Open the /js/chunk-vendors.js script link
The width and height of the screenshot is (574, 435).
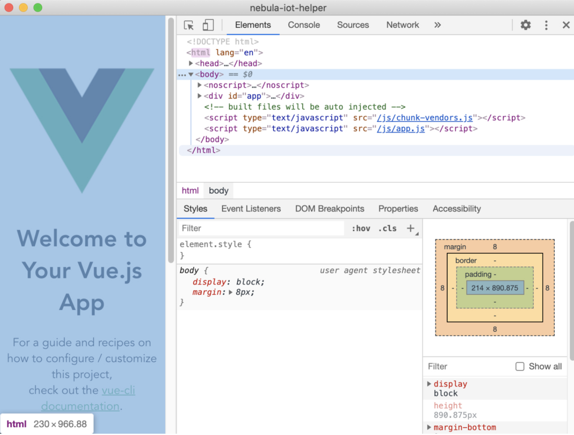(x=425, y=118)
